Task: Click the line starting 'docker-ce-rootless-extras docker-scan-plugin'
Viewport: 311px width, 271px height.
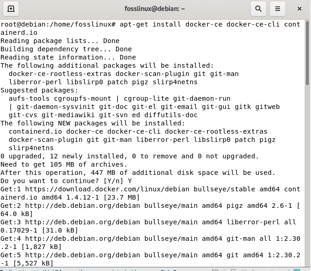Action: [x=124, y=74]
